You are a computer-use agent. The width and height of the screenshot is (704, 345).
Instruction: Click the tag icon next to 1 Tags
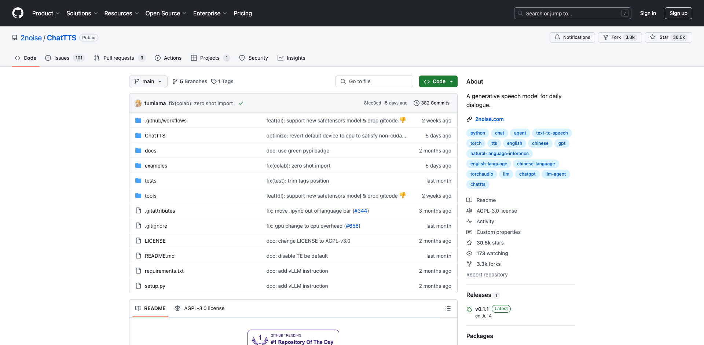[214, 81]
